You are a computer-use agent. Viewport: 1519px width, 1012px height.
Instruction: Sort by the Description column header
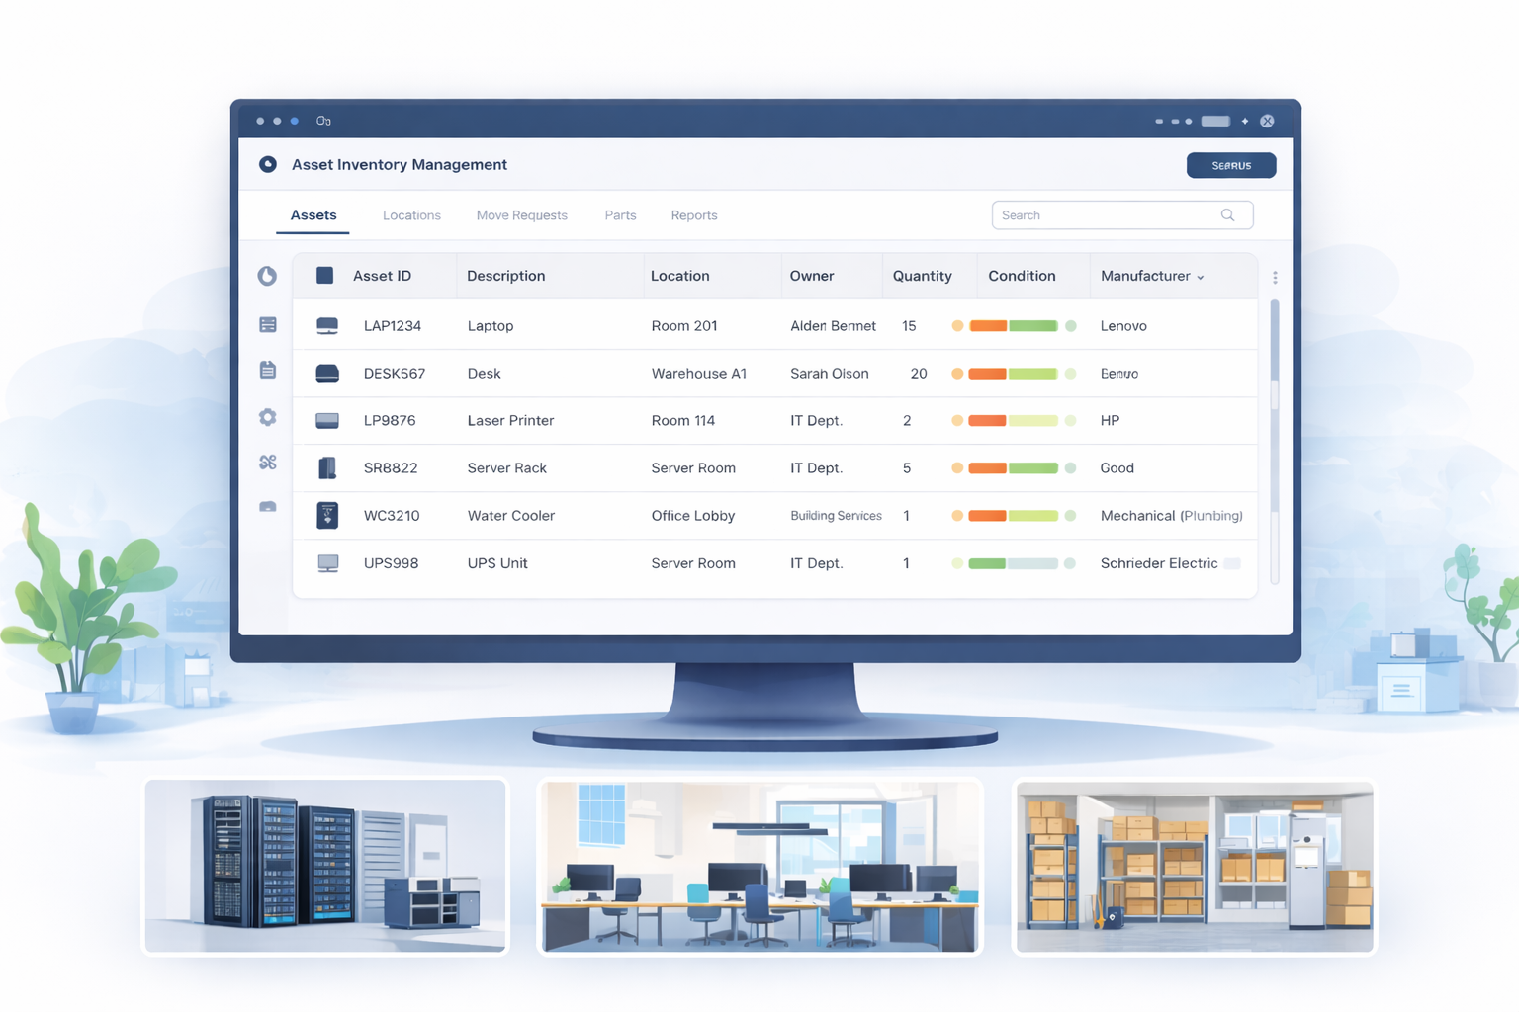click(505, 276)
